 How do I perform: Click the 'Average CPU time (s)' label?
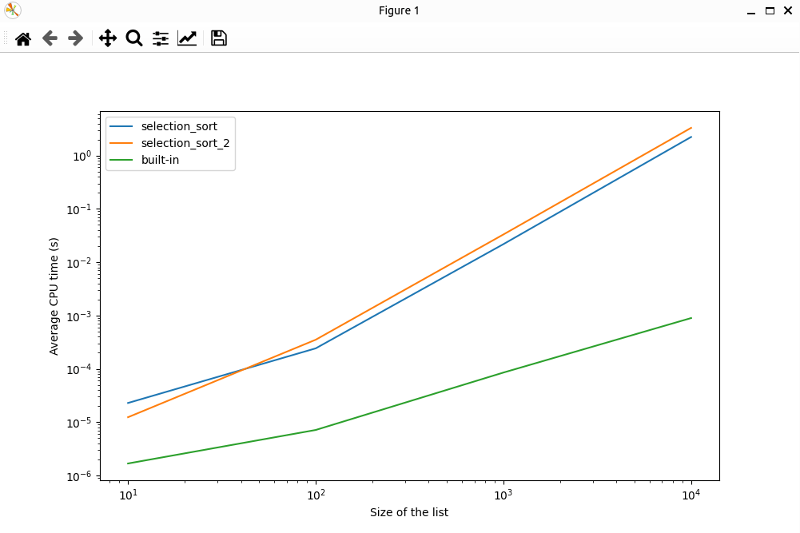54,296
